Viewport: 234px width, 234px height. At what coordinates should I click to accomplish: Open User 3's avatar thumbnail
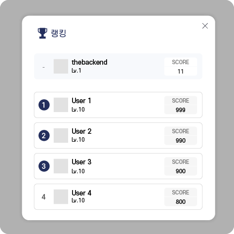[x=61, y=166]
